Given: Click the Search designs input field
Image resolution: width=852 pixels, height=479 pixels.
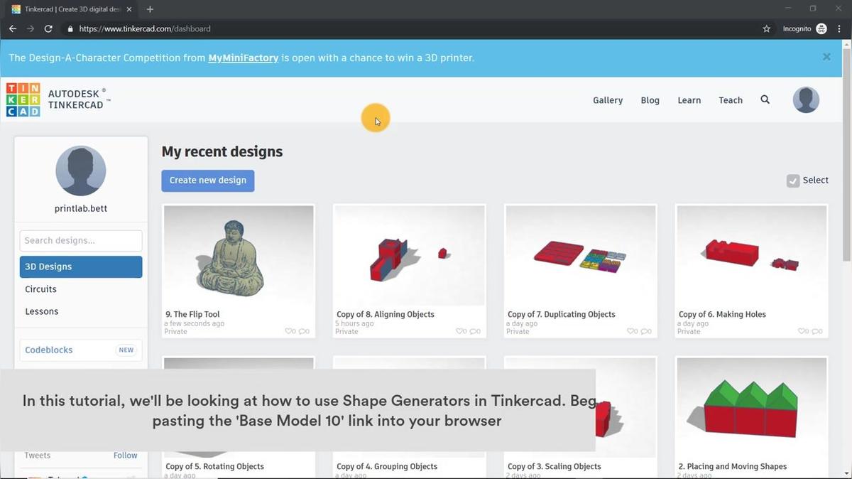Looking at the screenshot, I should point(81,240).
